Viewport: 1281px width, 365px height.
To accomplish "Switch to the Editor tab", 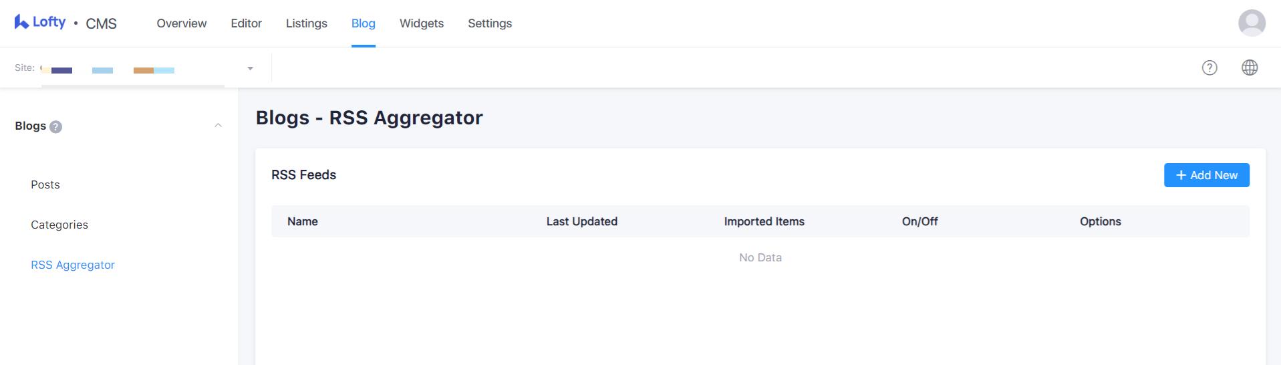I will 246,23.
